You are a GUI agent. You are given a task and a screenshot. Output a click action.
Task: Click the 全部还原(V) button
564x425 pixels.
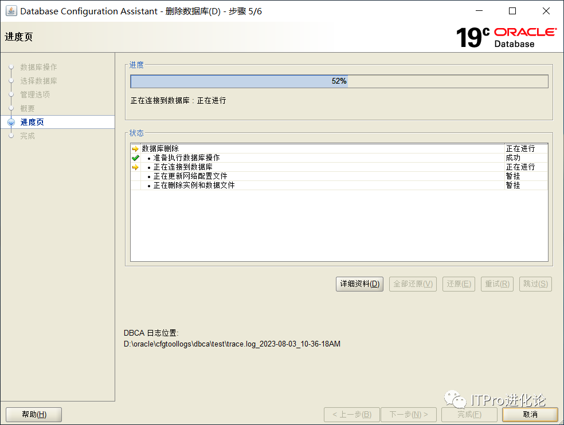click(413, 284)
